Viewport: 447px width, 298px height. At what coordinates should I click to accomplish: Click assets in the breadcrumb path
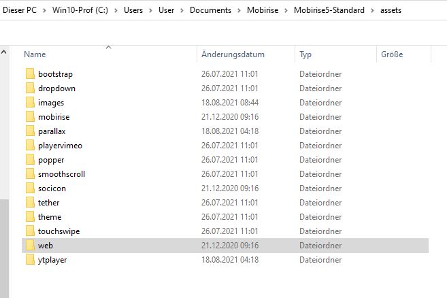[391, 10]
